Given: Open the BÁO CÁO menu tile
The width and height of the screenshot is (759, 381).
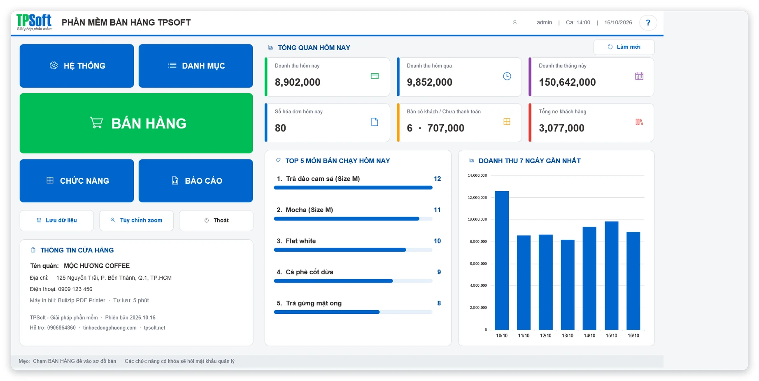Looking at the screenshot, I should click(196, 181).
